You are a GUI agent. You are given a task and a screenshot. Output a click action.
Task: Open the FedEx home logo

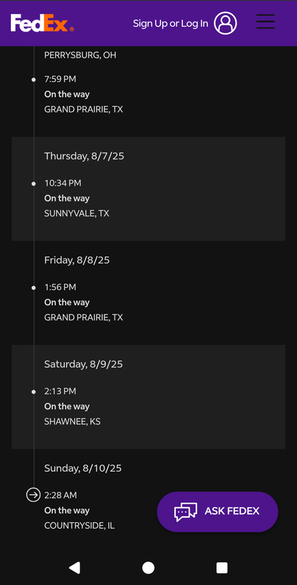pos(42,23)
